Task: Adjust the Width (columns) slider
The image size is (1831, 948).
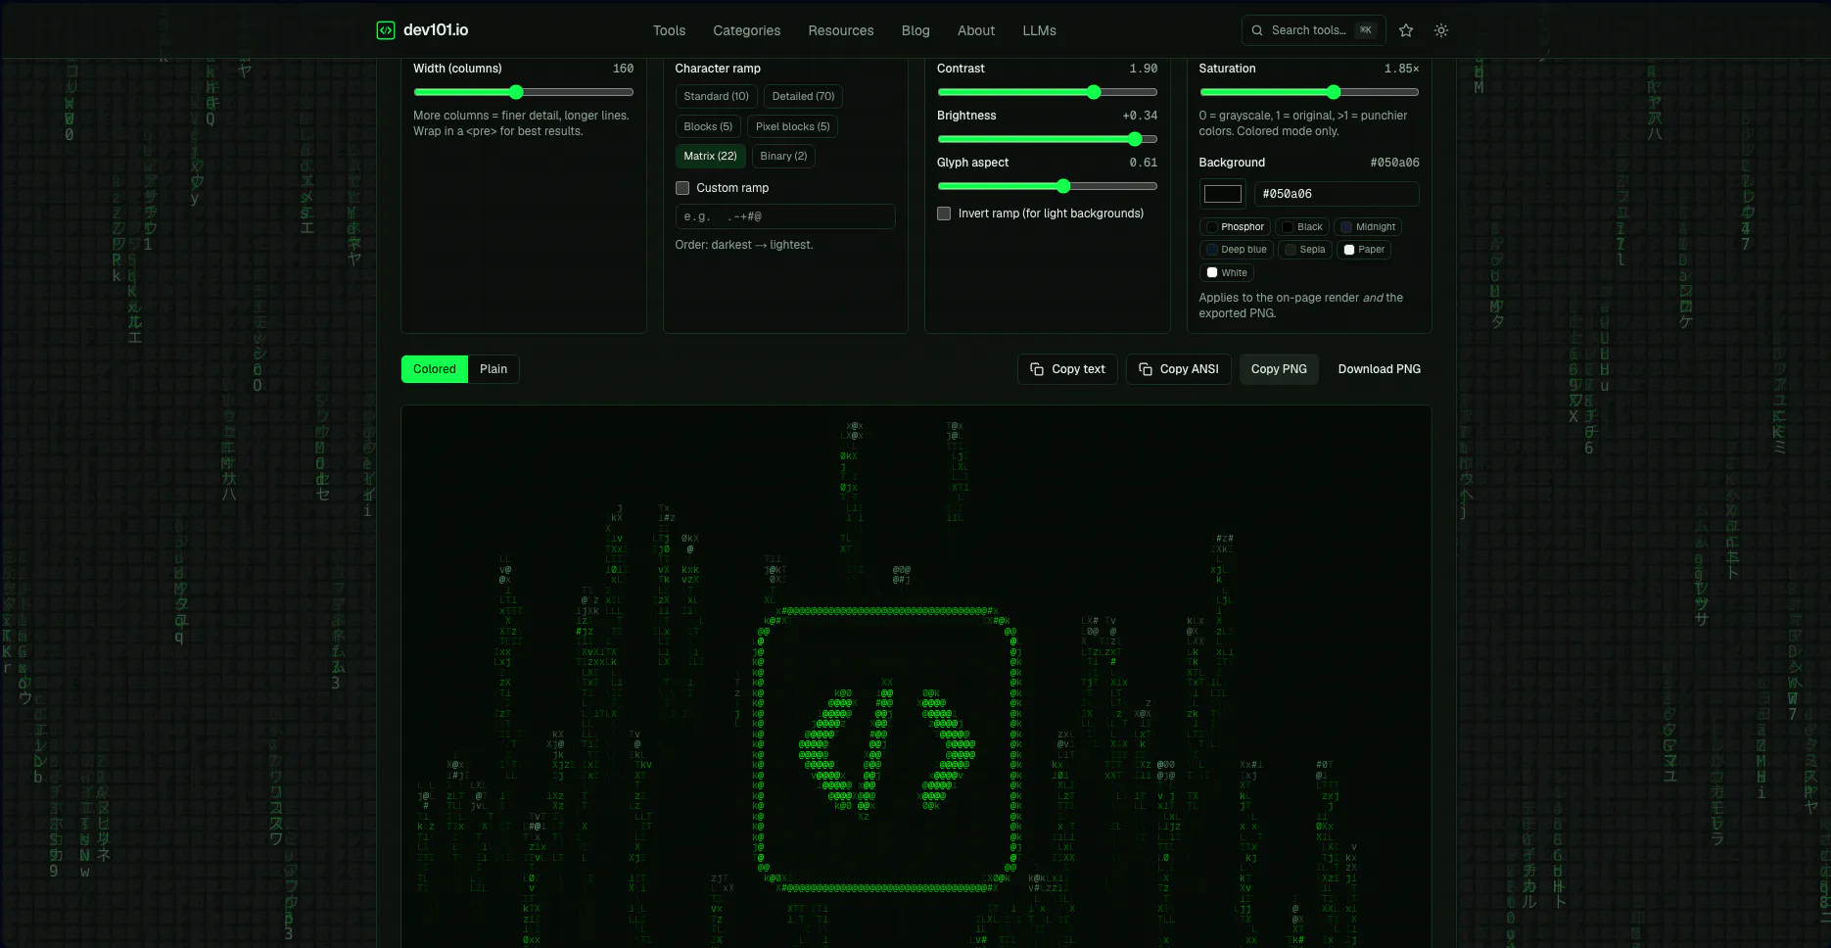Action: coord(524,92)
